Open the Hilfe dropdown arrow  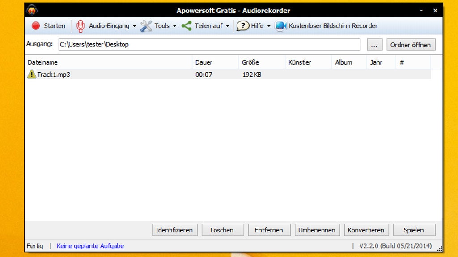click(x=268, y=26)
